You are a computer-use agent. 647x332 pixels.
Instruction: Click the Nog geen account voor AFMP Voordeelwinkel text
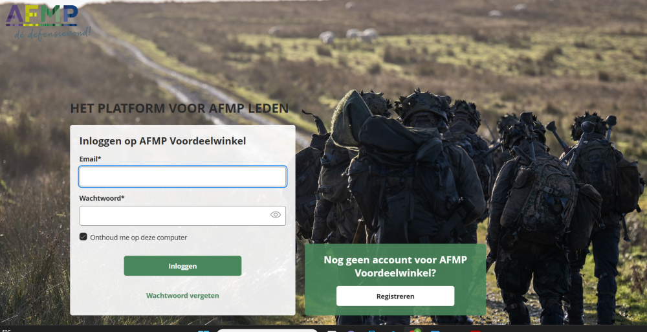[x=395, y=267]
